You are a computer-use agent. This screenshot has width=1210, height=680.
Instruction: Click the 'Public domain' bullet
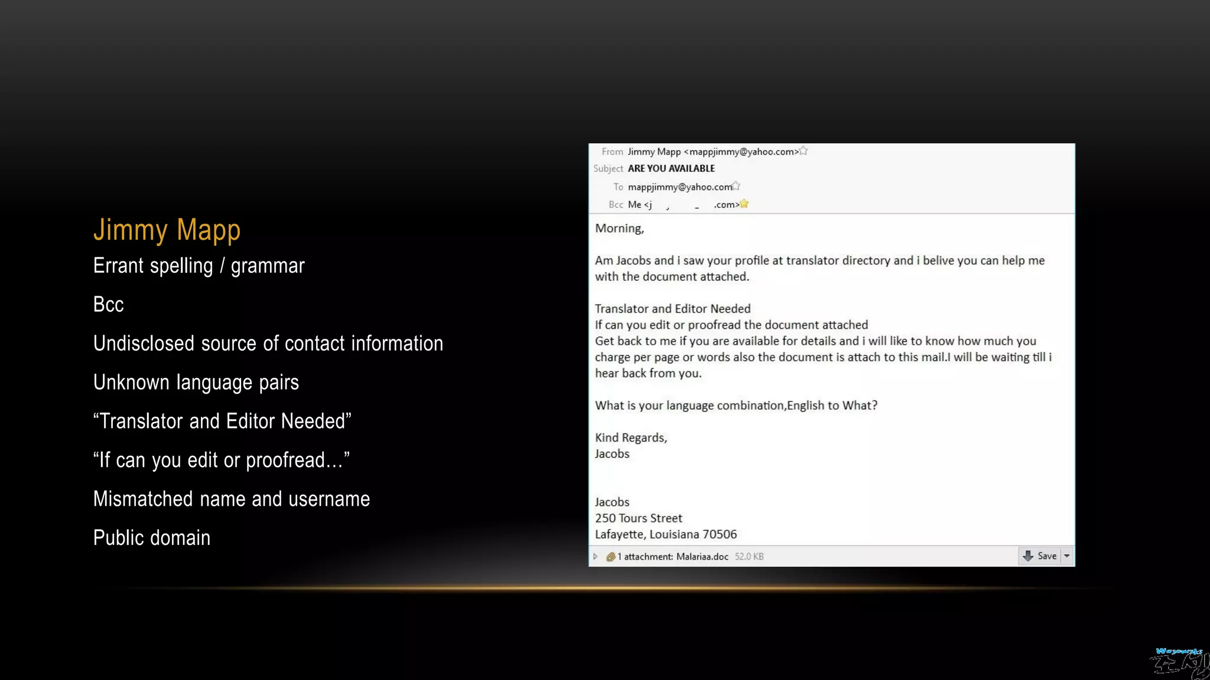pos(152,538)
